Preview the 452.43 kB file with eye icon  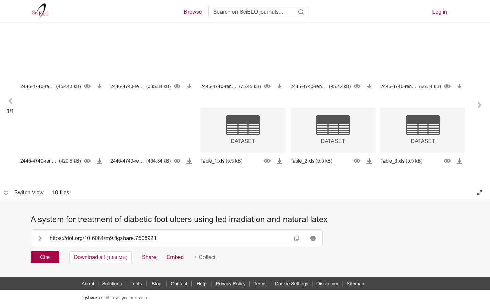[x=87, y=86]
